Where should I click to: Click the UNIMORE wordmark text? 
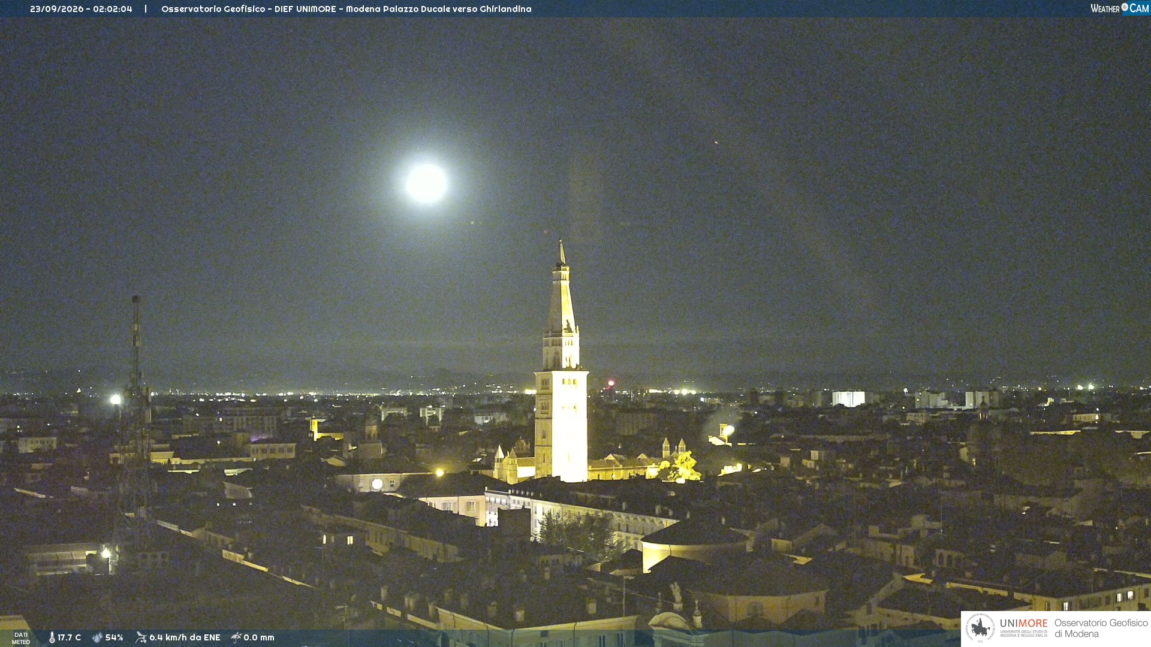coord(1023,624)
